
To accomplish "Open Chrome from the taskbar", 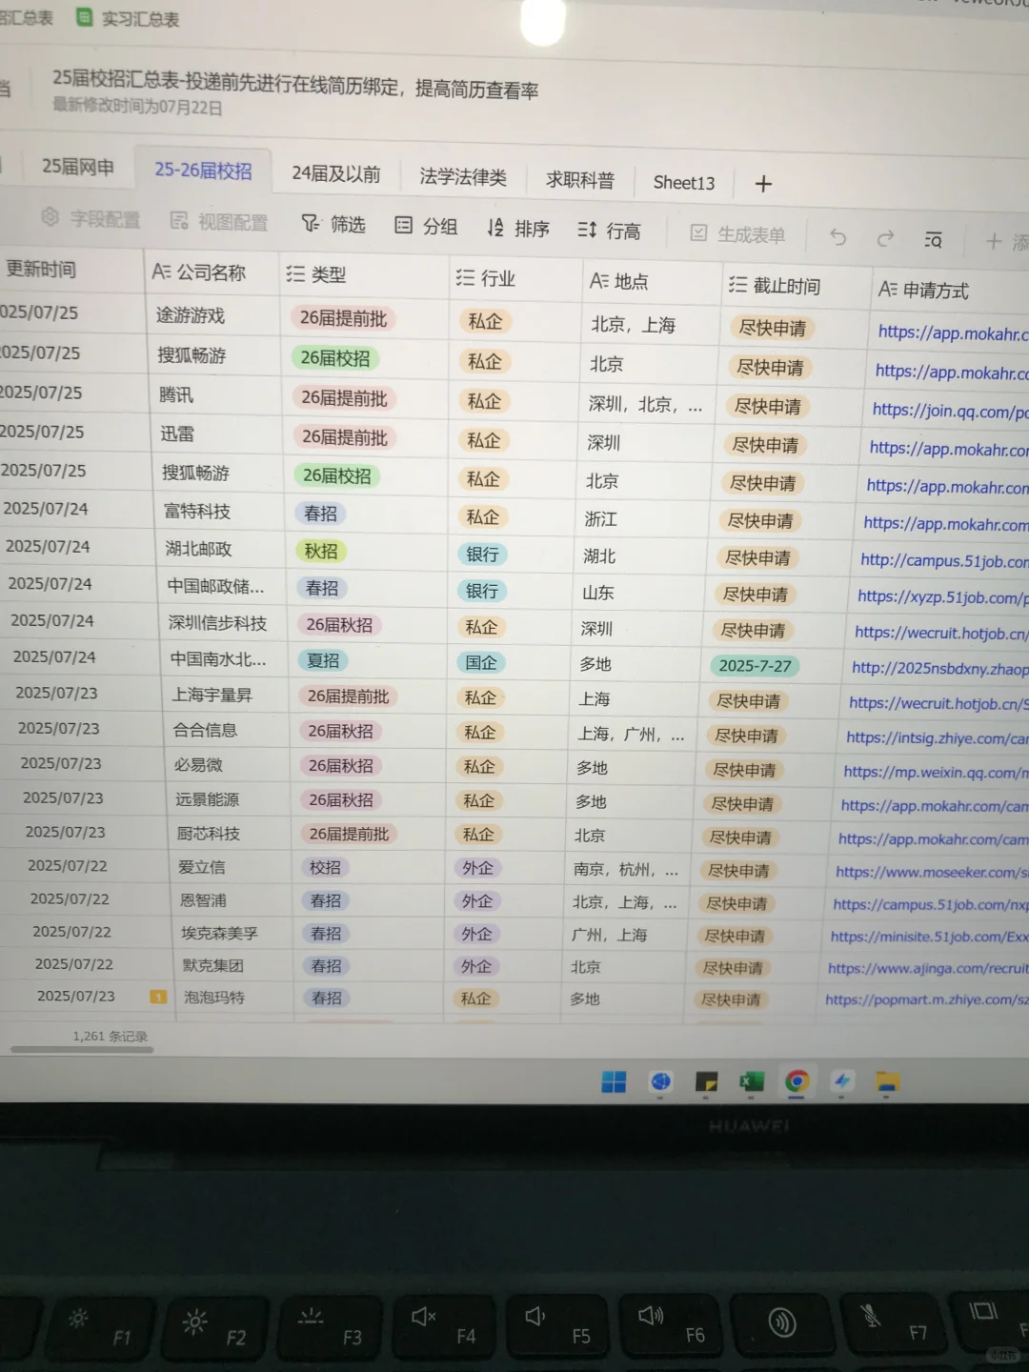I will click(x=797, y=1081).
